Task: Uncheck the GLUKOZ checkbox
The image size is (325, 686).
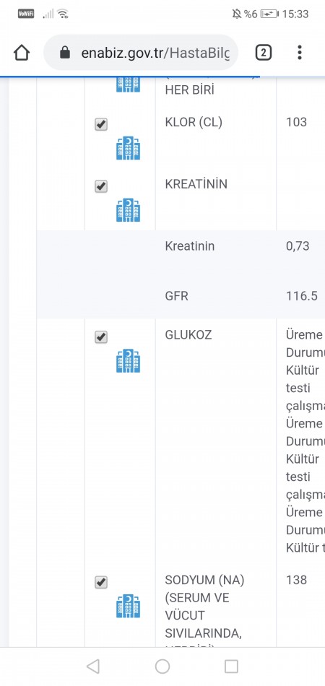Action: [x=101, y=337]
